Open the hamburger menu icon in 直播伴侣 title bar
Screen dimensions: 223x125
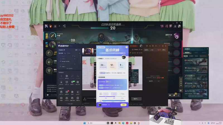click(x=156, y=46)
